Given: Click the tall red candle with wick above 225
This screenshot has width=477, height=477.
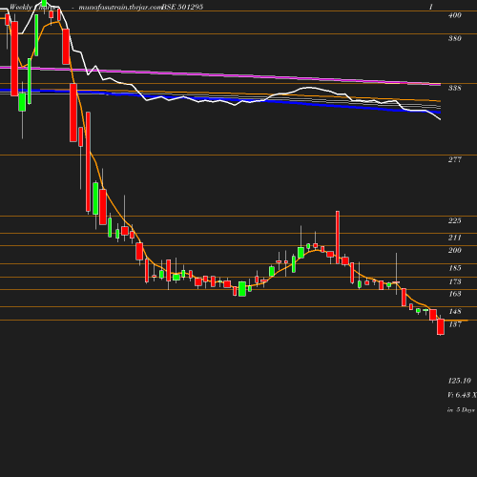Looking at the screenshot, I should click(x=338, y=237).
